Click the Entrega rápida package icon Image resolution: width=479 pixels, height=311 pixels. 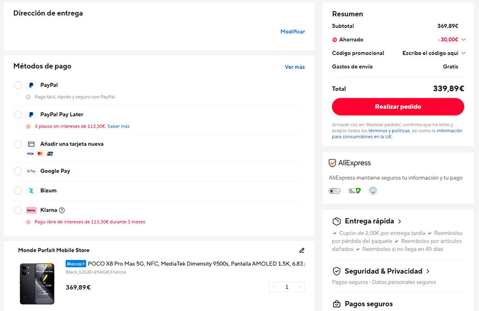tap(337, 221)
